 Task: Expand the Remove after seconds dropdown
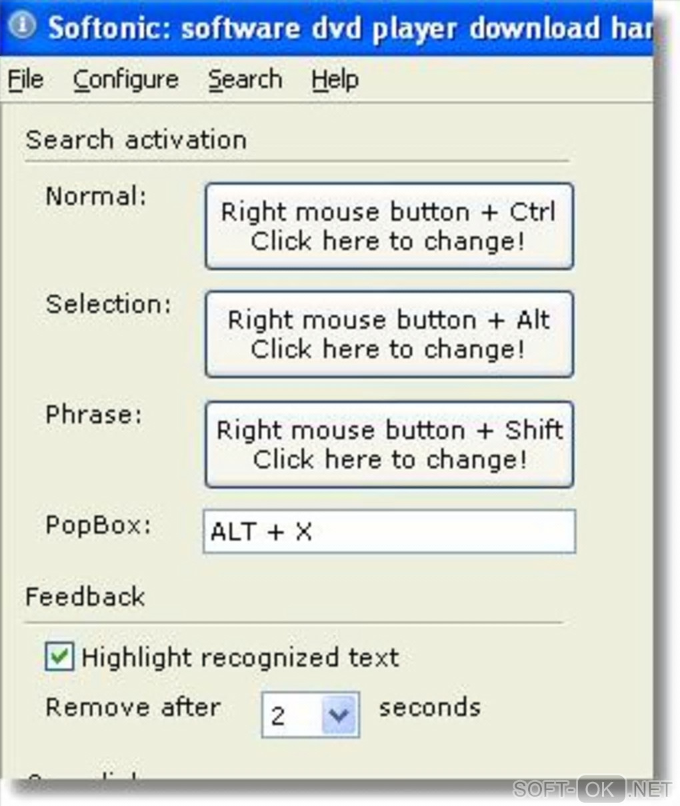click(339, 715)
